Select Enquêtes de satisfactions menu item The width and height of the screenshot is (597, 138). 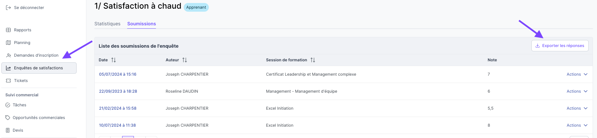coord(39,68)
